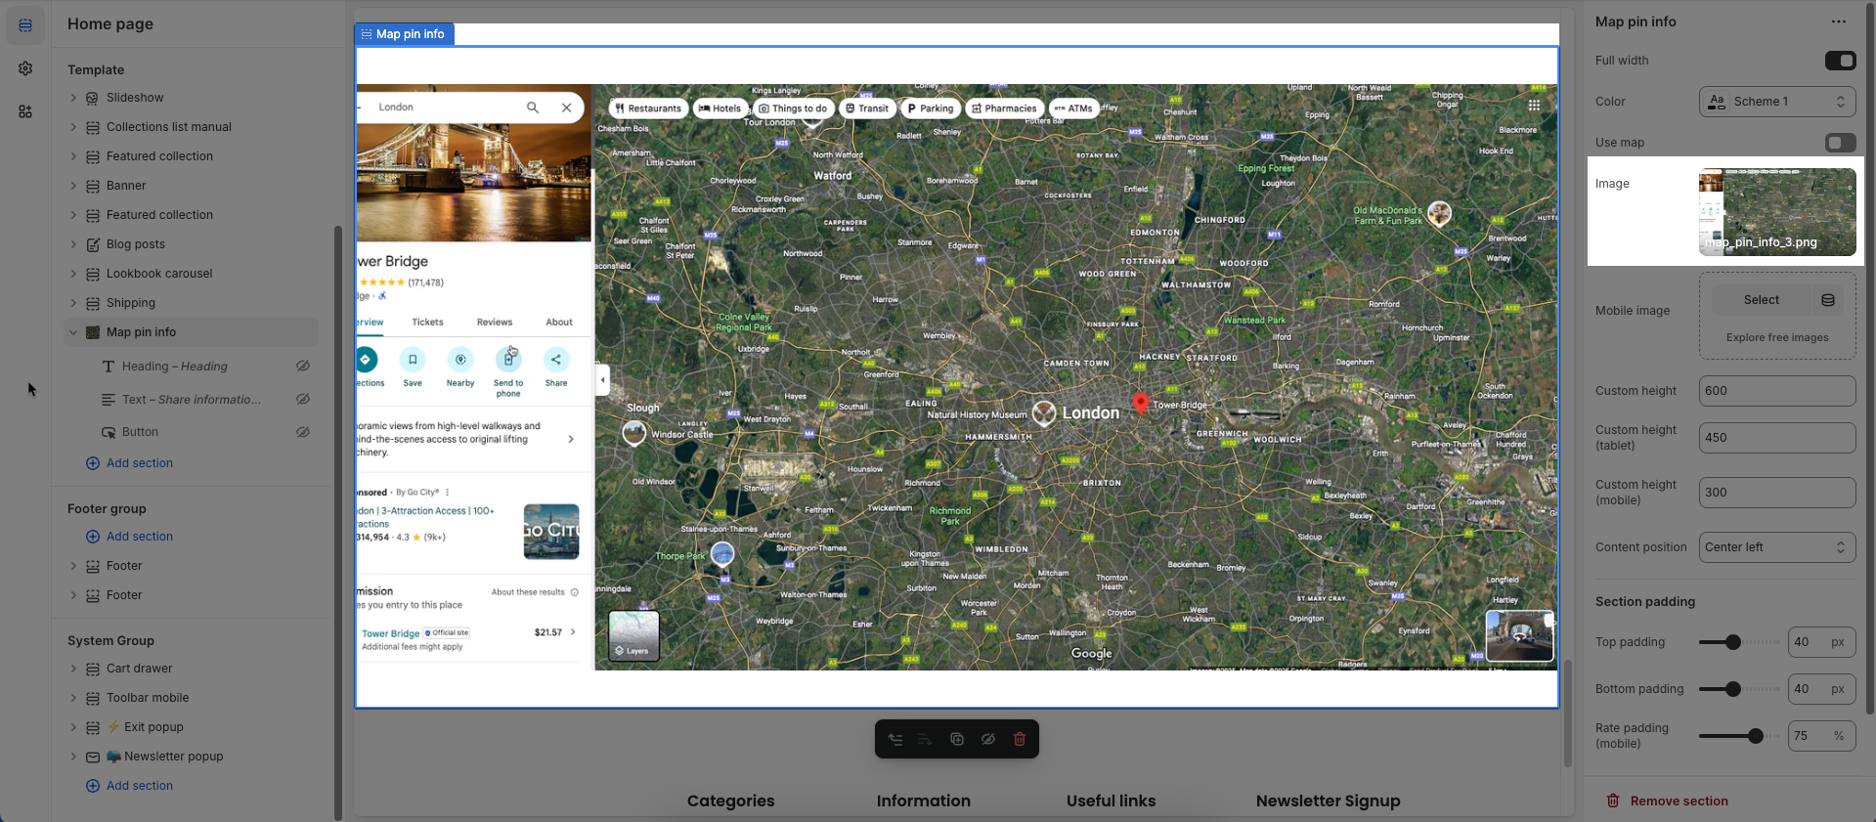Select the Shipping section row
1876x822 pixels.
pos(192,303)
